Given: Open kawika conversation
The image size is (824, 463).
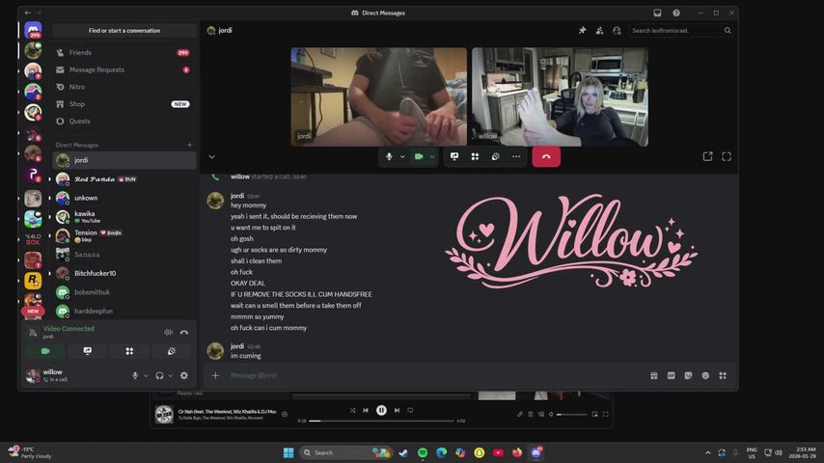Looking at the screenshot, I should [124, 216].
